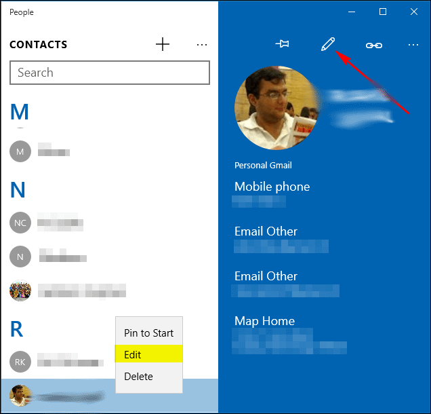The height and width of the screenshot is (414, 431).
Task: Jump to the letter N section header
Action: coord(18,189)
